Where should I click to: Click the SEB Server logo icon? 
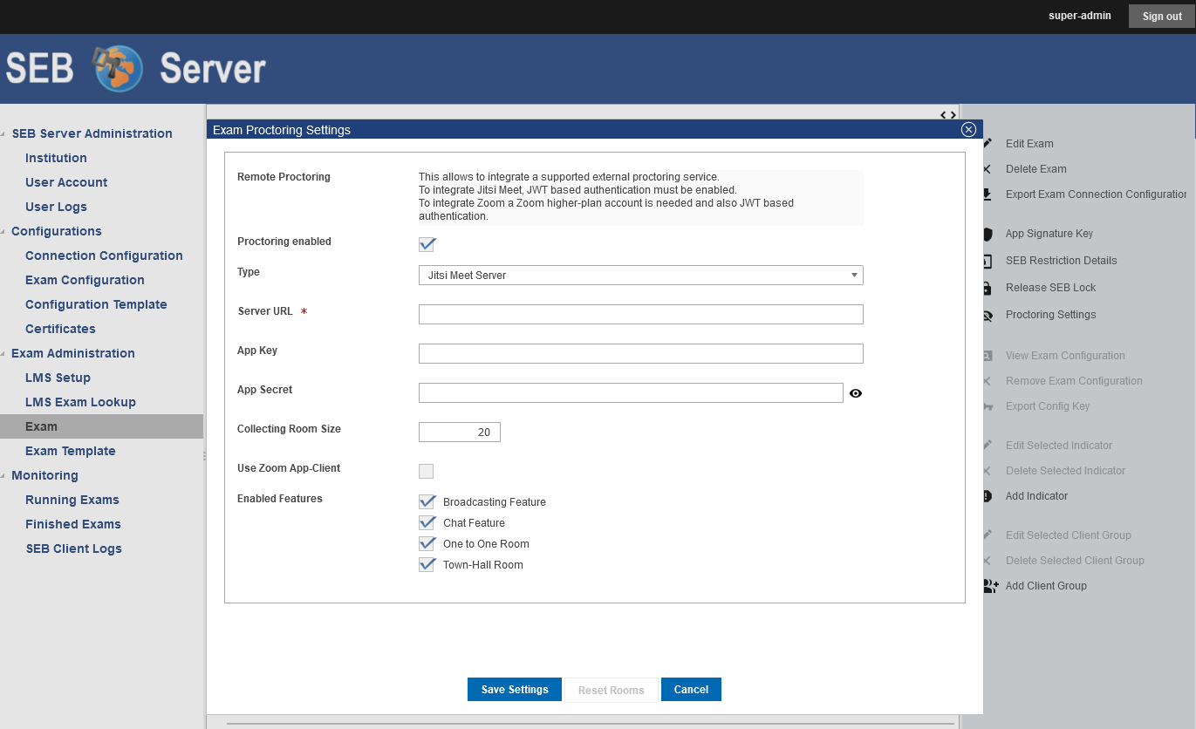click(118, 69)
